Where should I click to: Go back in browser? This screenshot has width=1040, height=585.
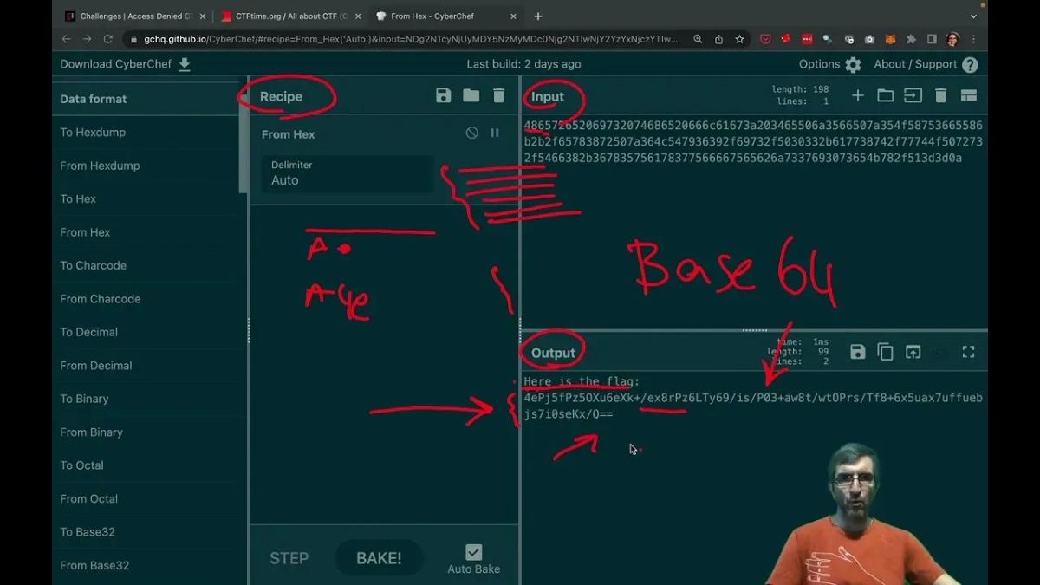[67, 39]
